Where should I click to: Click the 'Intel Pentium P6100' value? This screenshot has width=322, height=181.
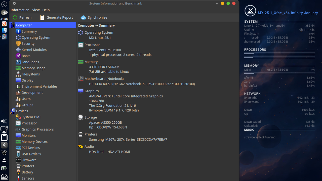click(105, 50)
